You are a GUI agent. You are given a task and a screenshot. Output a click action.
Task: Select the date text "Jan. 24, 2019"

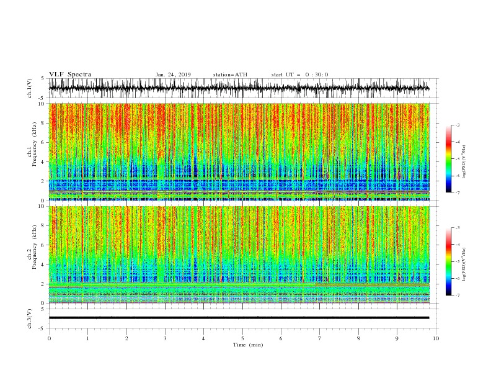173,75
